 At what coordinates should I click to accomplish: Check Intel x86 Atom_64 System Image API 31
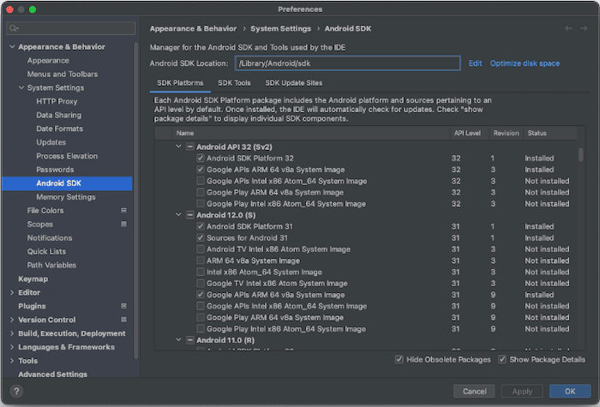(200, 272)
